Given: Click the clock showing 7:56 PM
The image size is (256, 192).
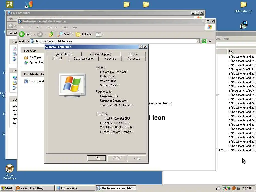Looking at the screenshot, I should 247,188.
